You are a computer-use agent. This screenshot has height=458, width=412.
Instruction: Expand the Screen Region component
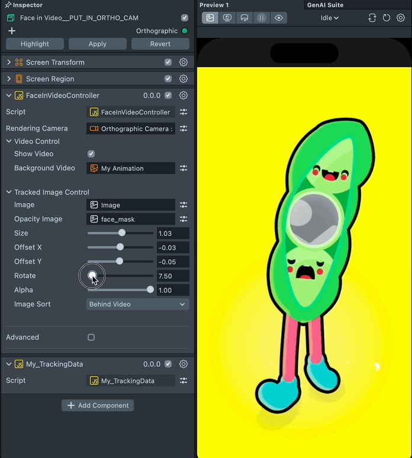[x=9, y=79]
